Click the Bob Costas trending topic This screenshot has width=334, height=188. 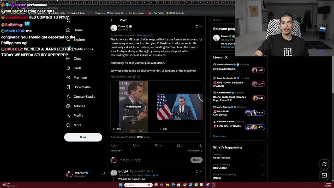click(220, 168)
